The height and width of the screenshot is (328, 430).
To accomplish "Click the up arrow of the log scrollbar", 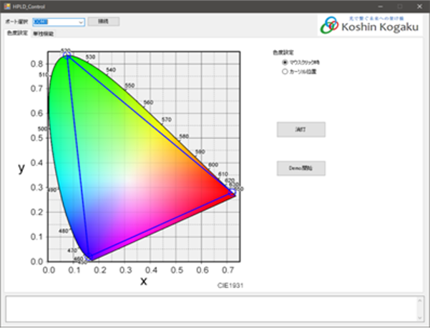I will [420, 301].
